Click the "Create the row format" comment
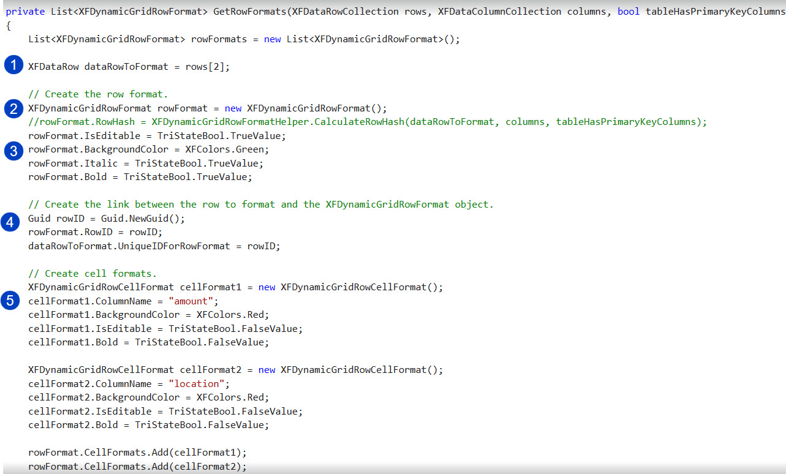This screenshot has height=474, width=786. (x=98, y=94)
